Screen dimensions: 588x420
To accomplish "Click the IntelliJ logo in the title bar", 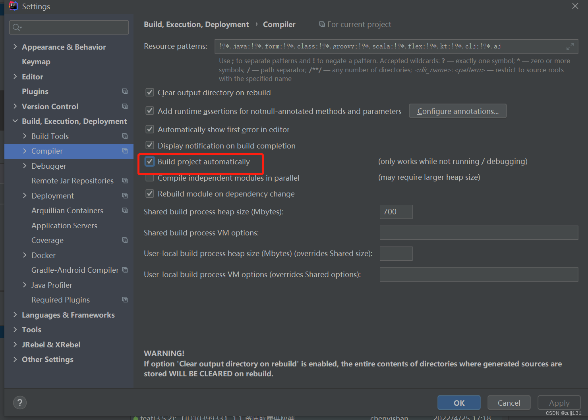I will click(14, 6).
